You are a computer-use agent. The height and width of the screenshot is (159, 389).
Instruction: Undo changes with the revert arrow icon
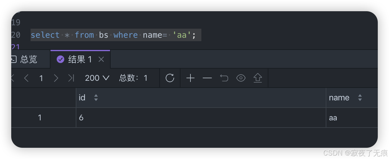click(x=224, y=78)
